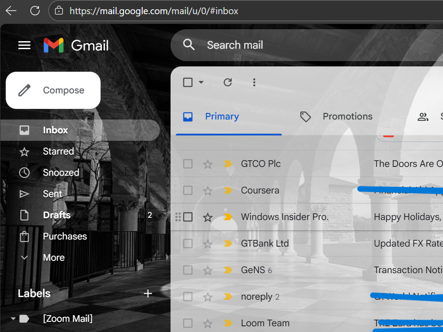Open the Snoozed folder
This screenshot has height=332, width=443.
coord(61,173)
